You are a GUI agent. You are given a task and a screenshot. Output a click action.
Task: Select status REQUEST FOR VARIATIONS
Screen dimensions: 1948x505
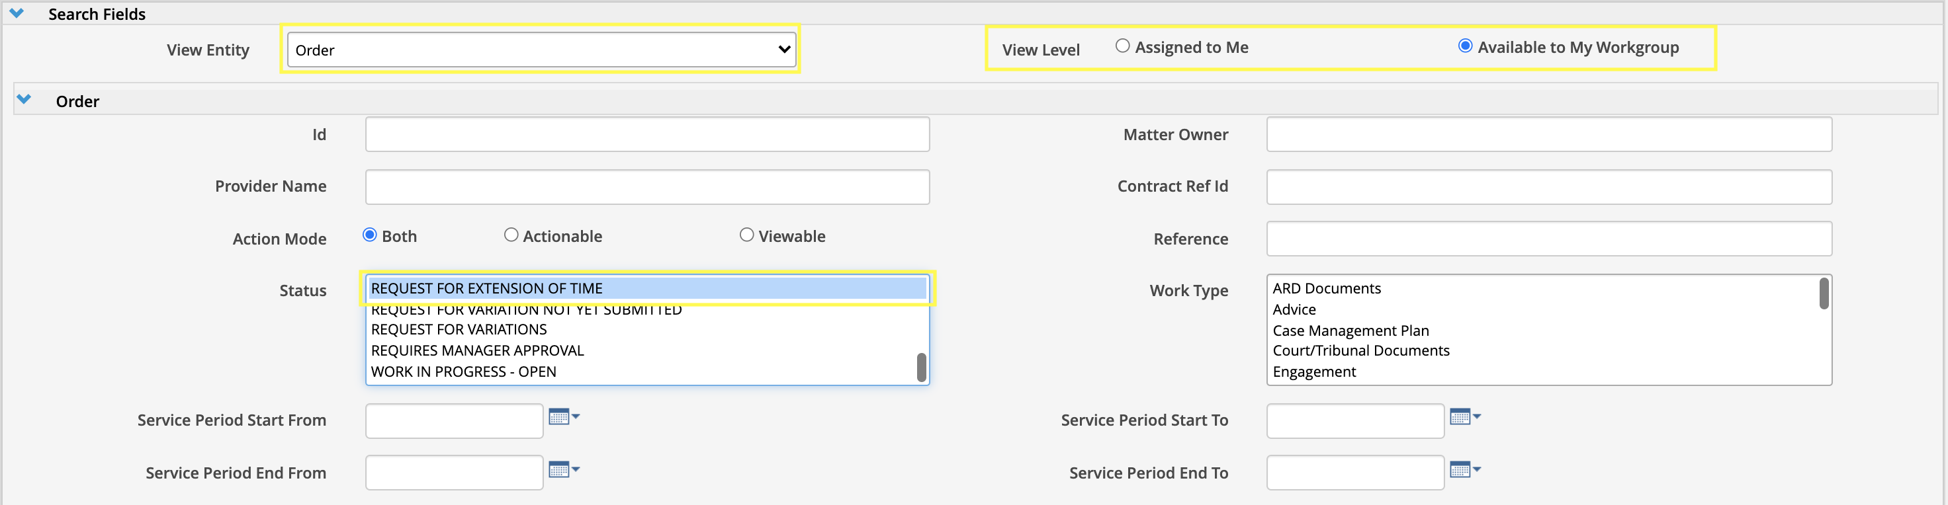pyautogui.click(x=641, y=330)
